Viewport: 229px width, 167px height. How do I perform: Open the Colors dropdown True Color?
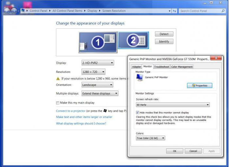pyautogui.click(x=150, y=138)
